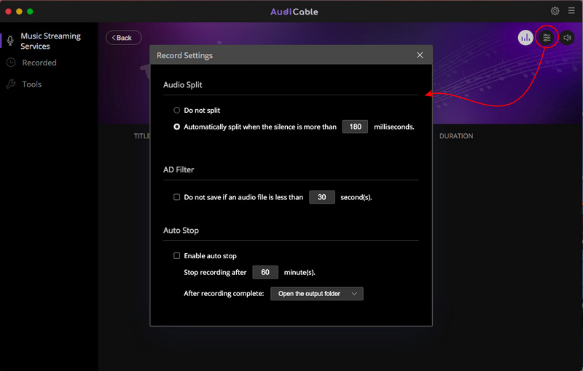Click the green fullscreen window button
Screen dimensions: 583x371
pyautogui.click(x=30, y=12)
